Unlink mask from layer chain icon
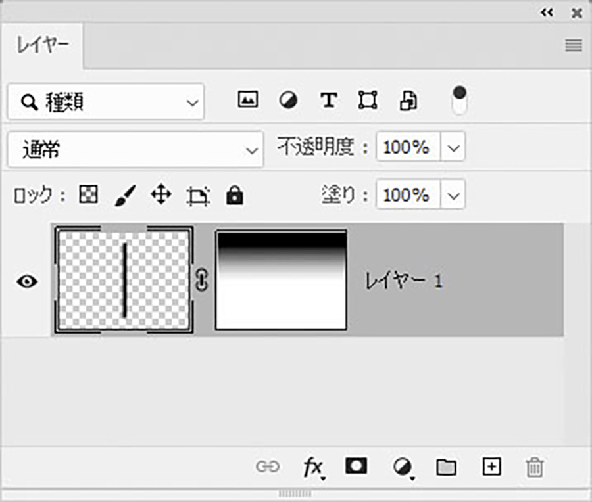The image size is (592, 502). point(202,280)
